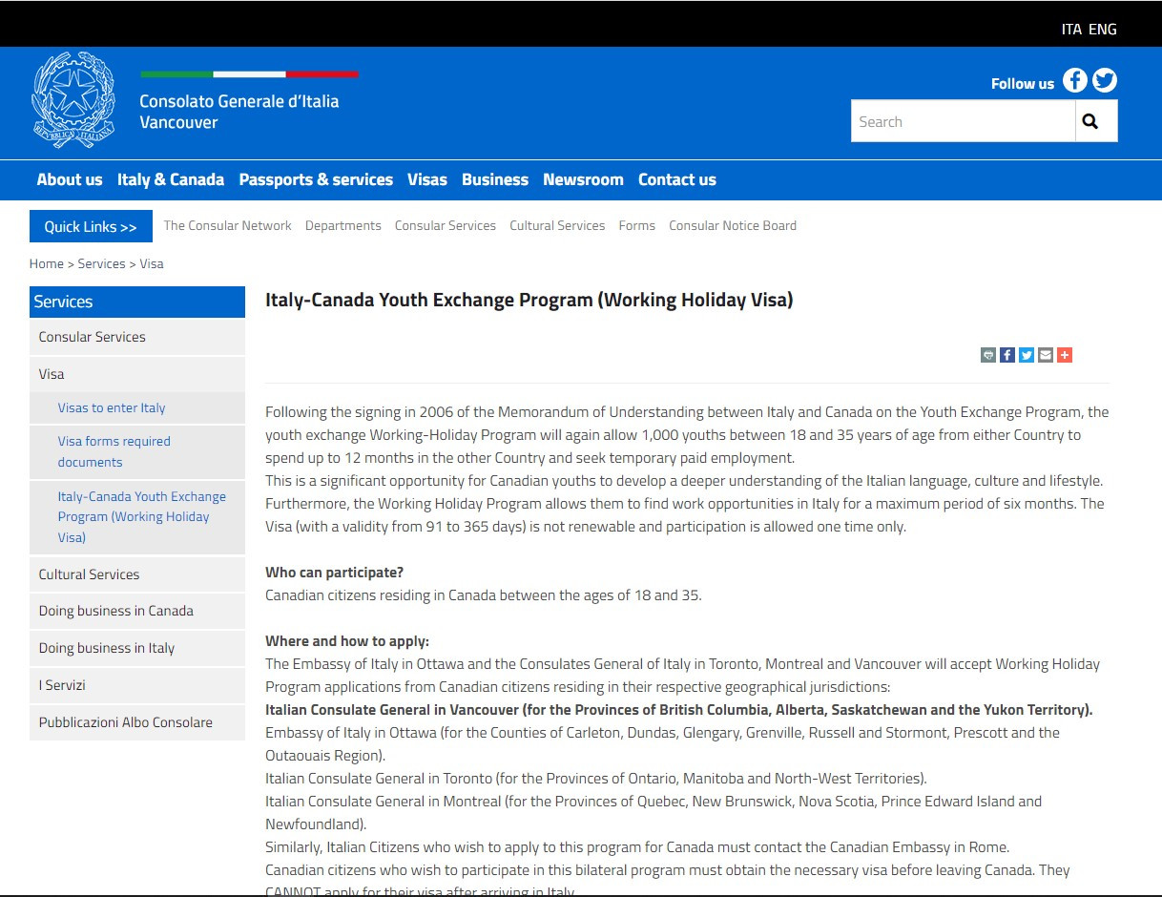Viewport: 1162px width, 897px height.
Task: Open the Italy & Canada menu
Action: (x=171, y=179)
